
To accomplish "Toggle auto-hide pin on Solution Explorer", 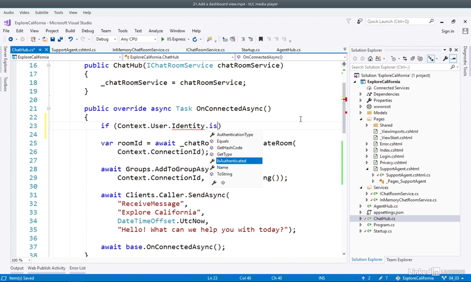I will coord(450,50).
